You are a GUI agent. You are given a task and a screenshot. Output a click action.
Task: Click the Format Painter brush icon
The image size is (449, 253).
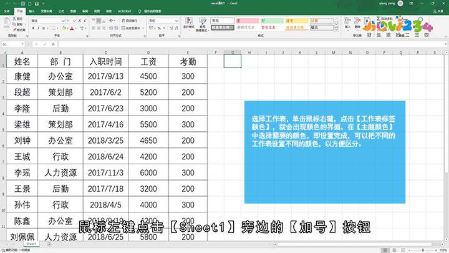coord(14,29)
